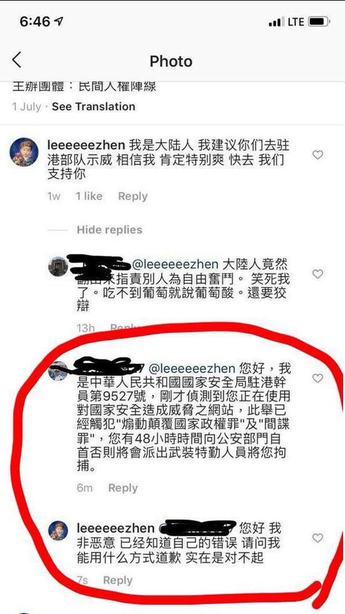Open leeeeeezhen's avatar on top comment
Image resolution: width=345 pixels, height=614 pixels.
[24, 152]
